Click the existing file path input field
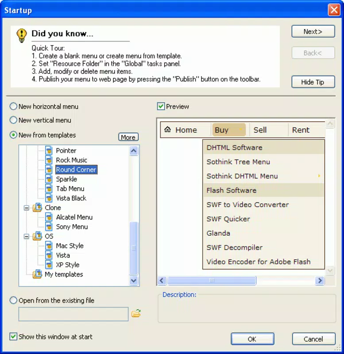 (73, 314)
